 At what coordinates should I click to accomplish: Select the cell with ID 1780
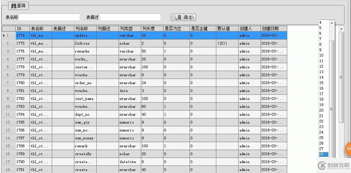(x=23, y=83)
